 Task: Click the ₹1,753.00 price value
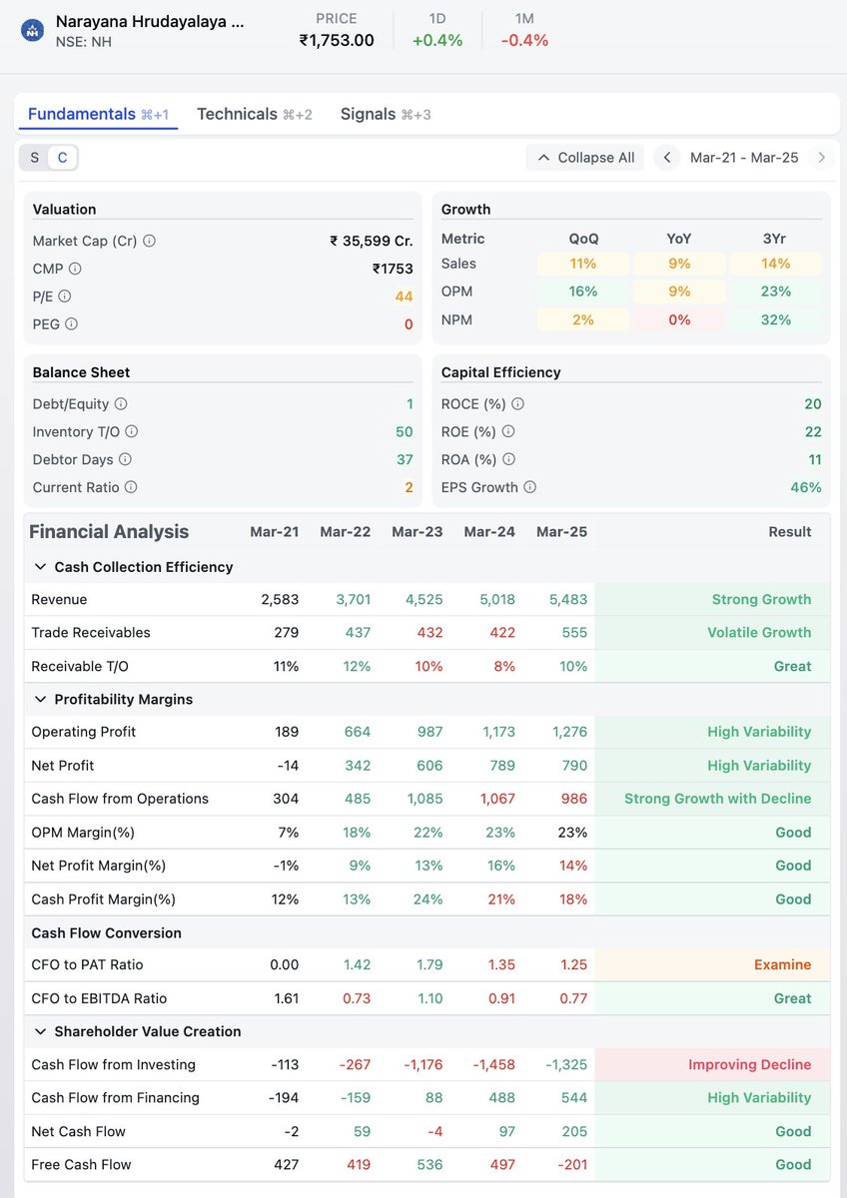click(x=337, y=41)
